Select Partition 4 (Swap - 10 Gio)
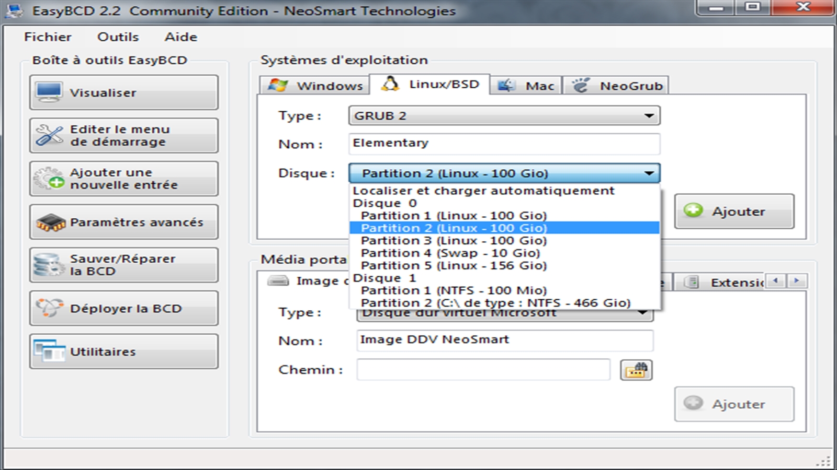 click(x=504, y=253)
